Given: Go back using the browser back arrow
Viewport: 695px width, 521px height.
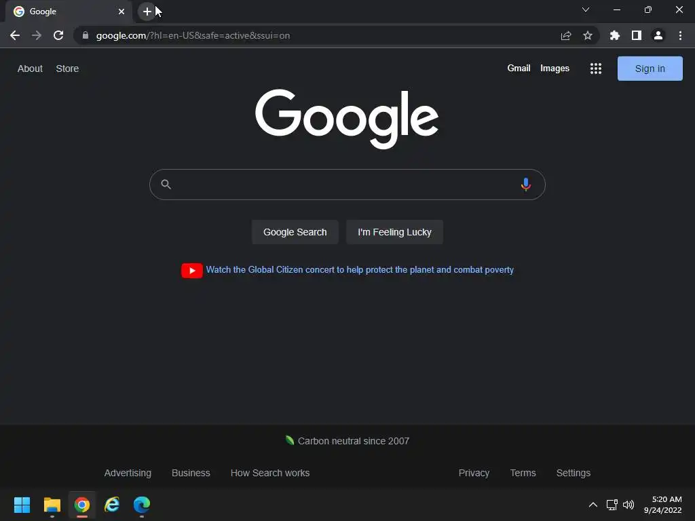Looking at the screenshot, I should (x=15, y=35).
